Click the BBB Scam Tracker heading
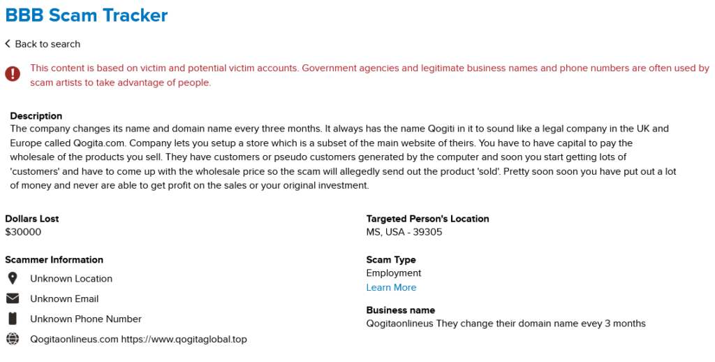715x362 pixels. [x=87, y=15]
